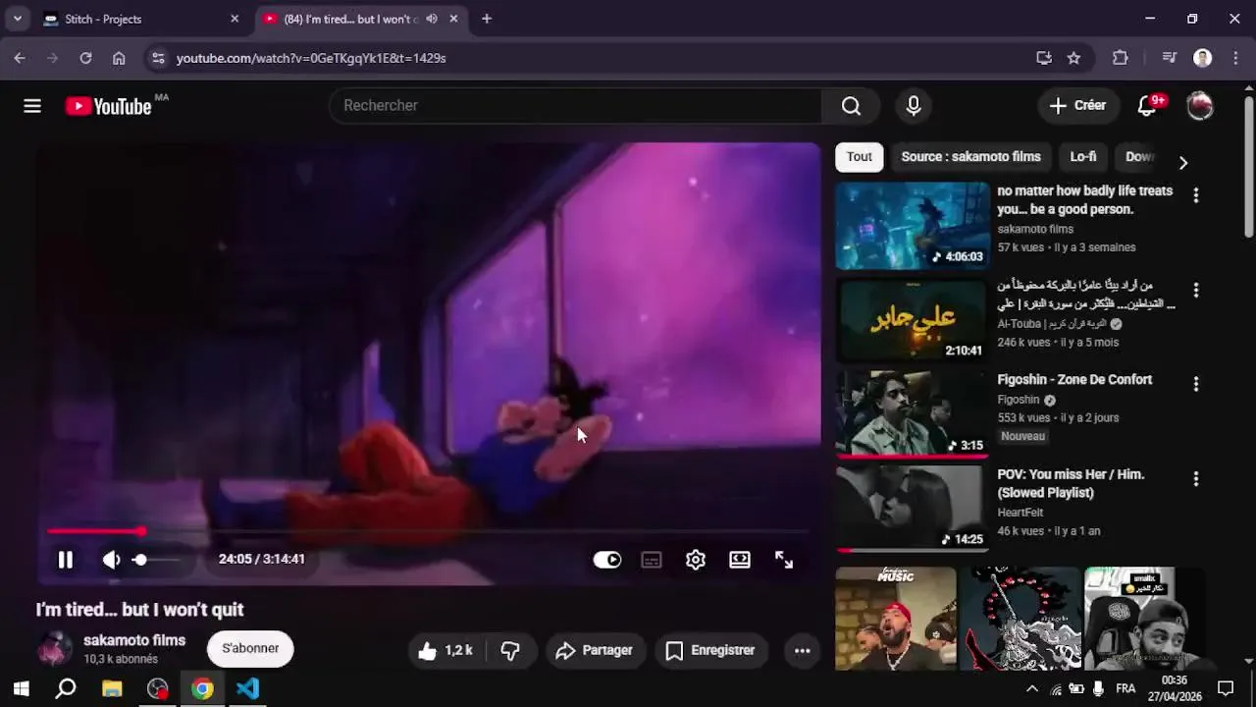Open media controls icon in Chrome toolbar
1256x707 pixels.
pos(1169,58)
